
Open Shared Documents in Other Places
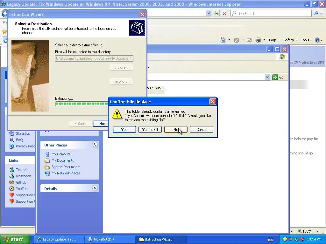pyautogui.click(x=66, y=167)
